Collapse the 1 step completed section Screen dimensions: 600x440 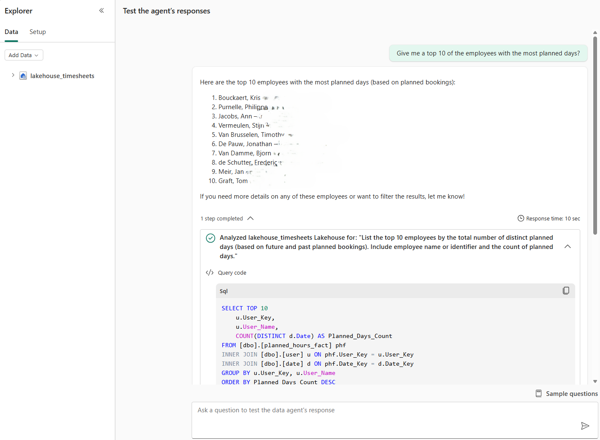pos(250,218)
